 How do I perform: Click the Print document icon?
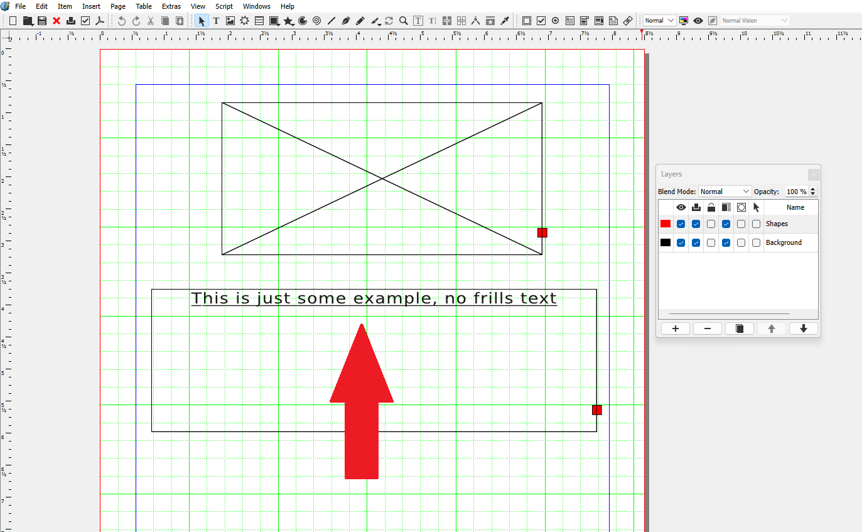[71, 21]
